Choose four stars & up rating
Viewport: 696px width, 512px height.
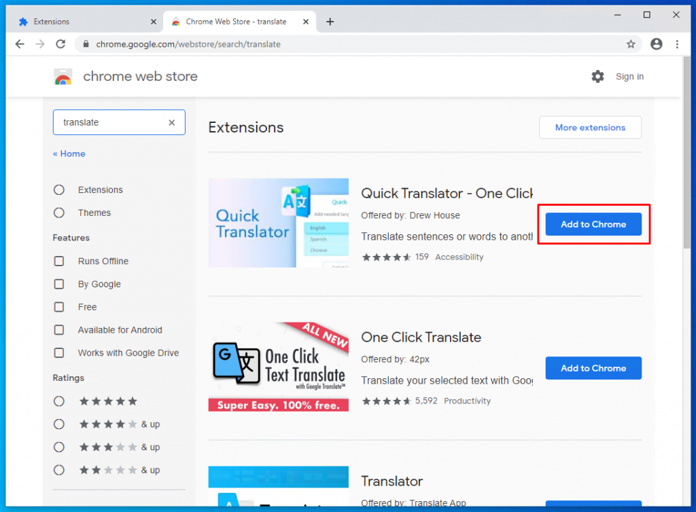tap(59, 424)
